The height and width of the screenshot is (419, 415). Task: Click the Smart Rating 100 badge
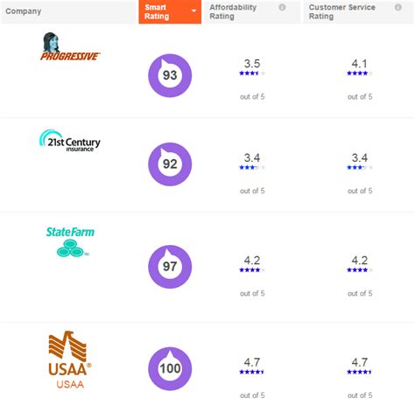click(x=170, y=368)
